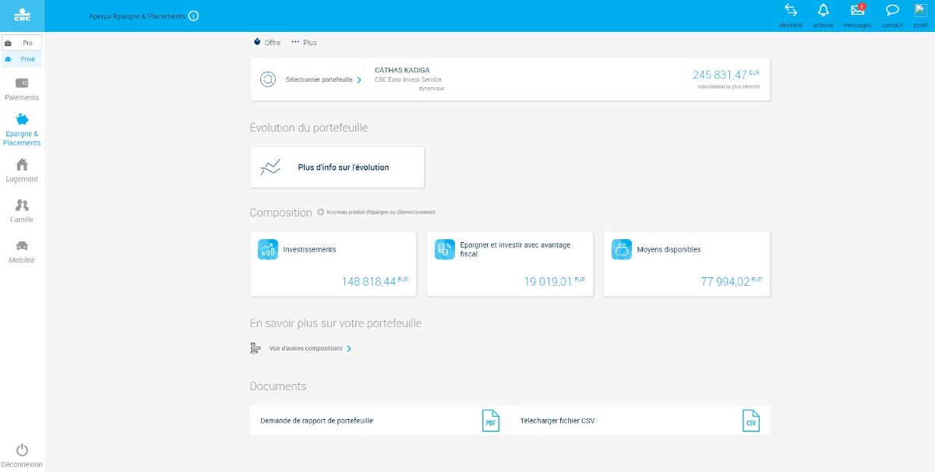Switch to the Pro profile toggle
This screenshot has width=935, height=472.
22,43
